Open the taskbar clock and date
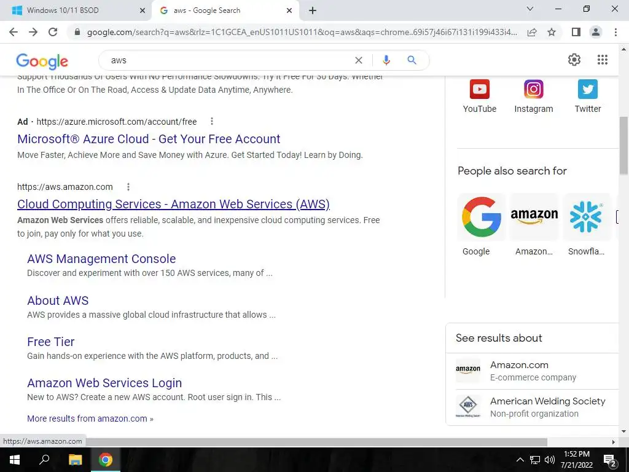This screenshot has height=472, width=629. point(577,460)
